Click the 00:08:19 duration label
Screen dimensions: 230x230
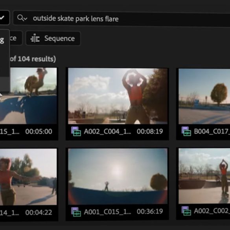150,131
